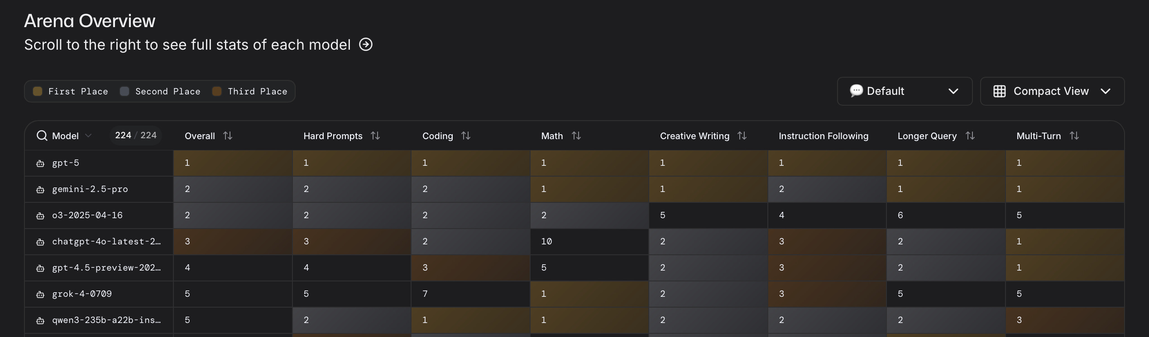
Task: Sort by the Multi-Turn column arrows
Action: coord(1074,136)
